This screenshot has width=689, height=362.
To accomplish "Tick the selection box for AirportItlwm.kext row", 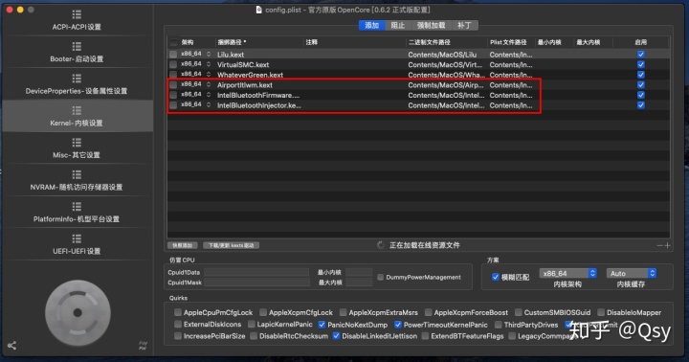I will pos(173,84).
